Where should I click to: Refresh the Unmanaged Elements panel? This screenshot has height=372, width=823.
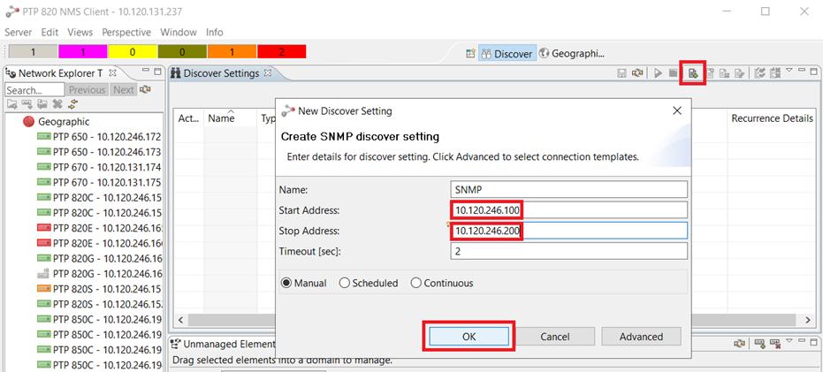pyautogui.click(x=740, y=344)
